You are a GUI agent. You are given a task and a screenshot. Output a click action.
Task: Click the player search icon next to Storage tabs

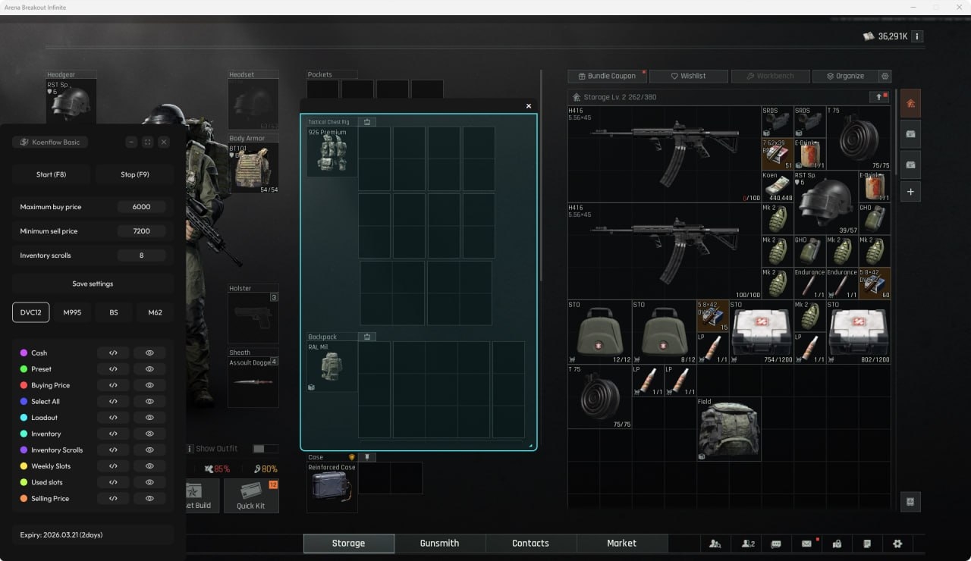tap(715, 544)
